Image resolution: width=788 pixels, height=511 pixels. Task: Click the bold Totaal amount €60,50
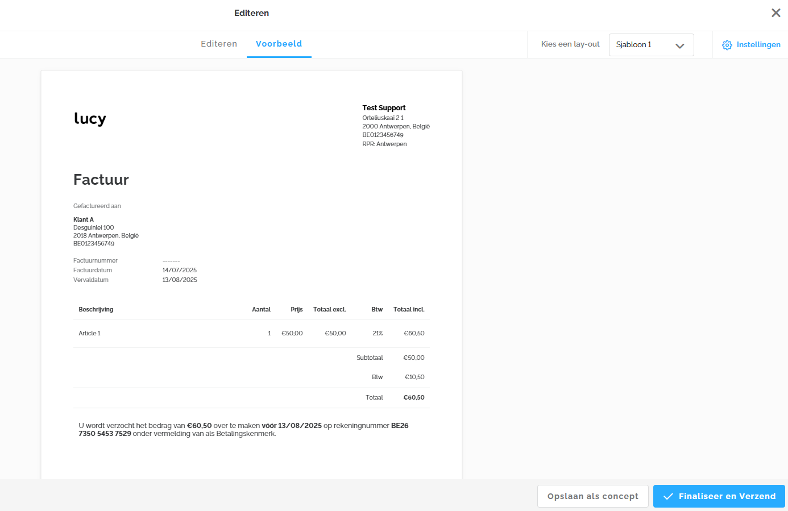[x=414, y=397]
